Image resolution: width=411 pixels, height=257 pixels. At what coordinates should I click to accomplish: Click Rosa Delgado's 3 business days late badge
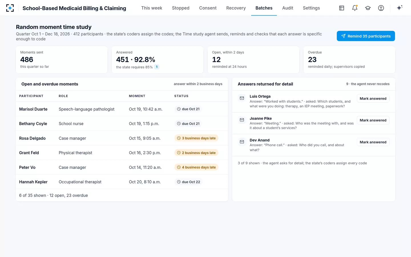point(196,138)
